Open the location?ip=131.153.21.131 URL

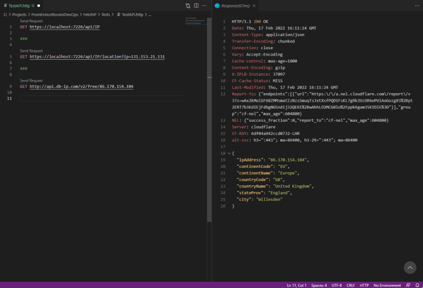tap(97, 57)
